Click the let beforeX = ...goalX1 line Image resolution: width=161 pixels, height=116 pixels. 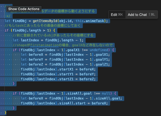click(x=65, y=54)
